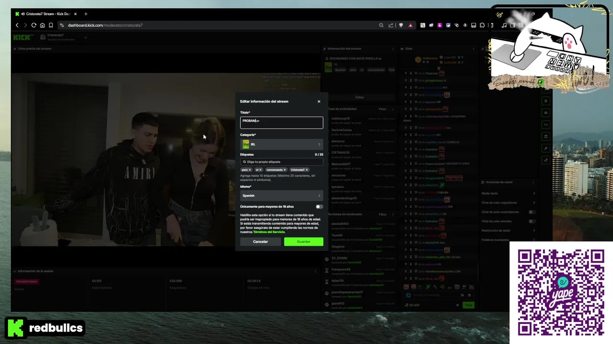Open the QR code extension icon
Image resolution: width=613 pixels, height=344 pixels.
[423, 25]
